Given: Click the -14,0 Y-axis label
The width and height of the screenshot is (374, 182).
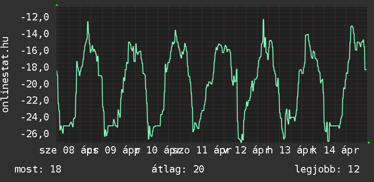Looking at the screenshot, I should pyautogui.click(x=34, y=34).
